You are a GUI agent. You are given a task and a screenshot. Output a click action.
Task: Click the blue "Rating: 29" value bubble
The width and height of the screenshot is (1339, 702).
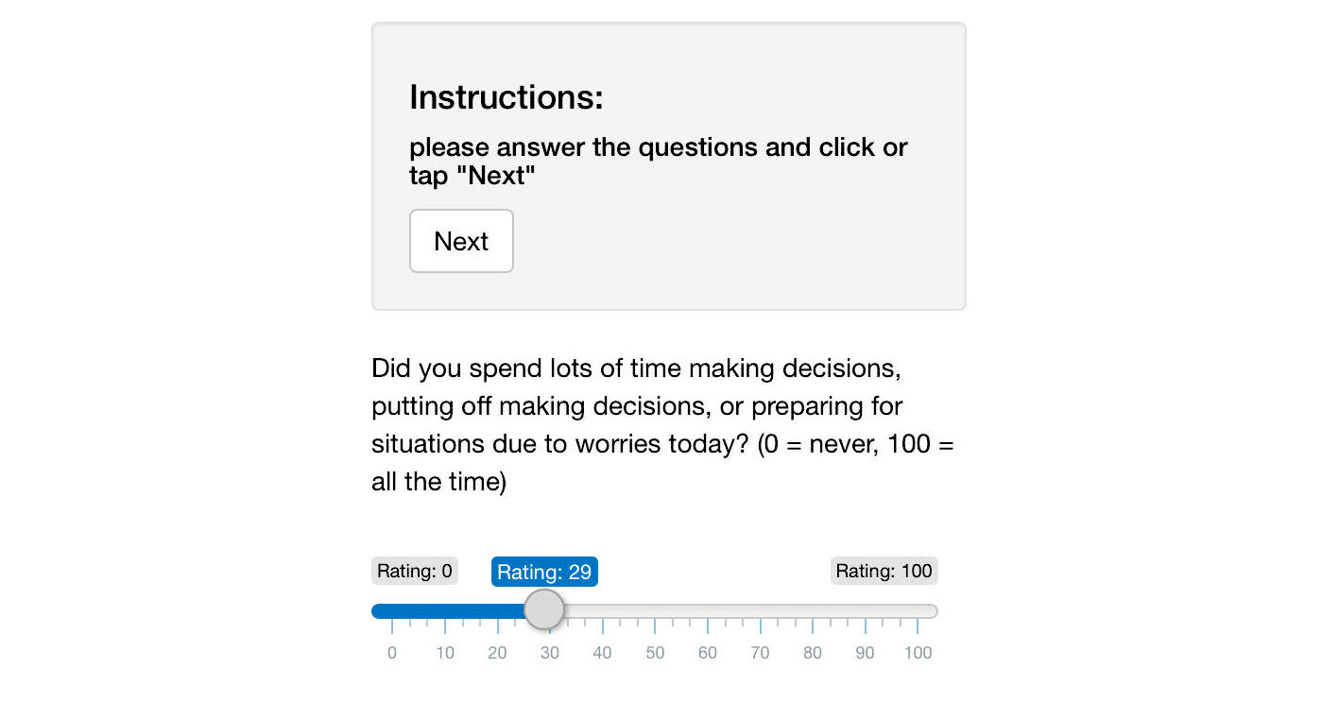pos(544,572)
